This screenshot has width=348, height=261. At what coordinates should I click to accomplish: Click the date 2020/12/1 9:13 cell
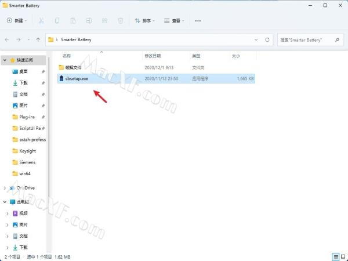pos(159,67)
